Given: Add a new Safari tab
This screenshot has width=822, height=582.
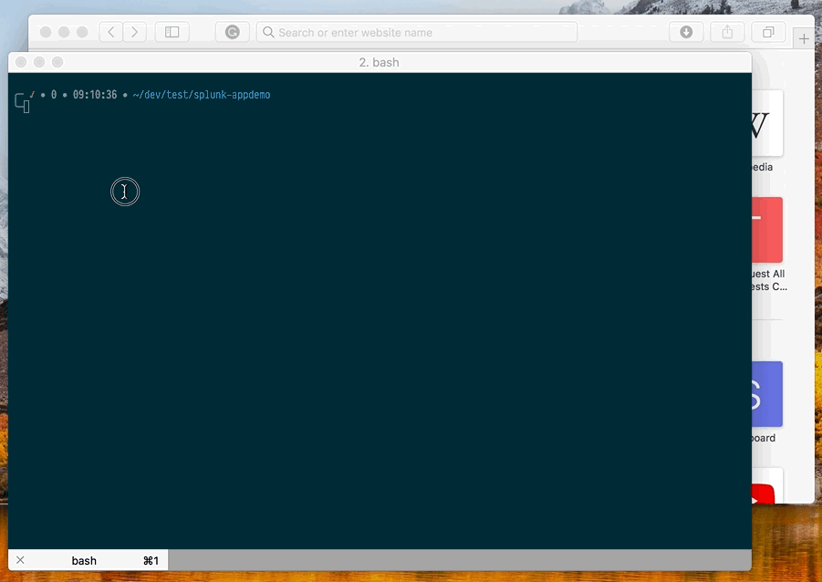Looking at the screenshot, I should [x=804, y=39].
